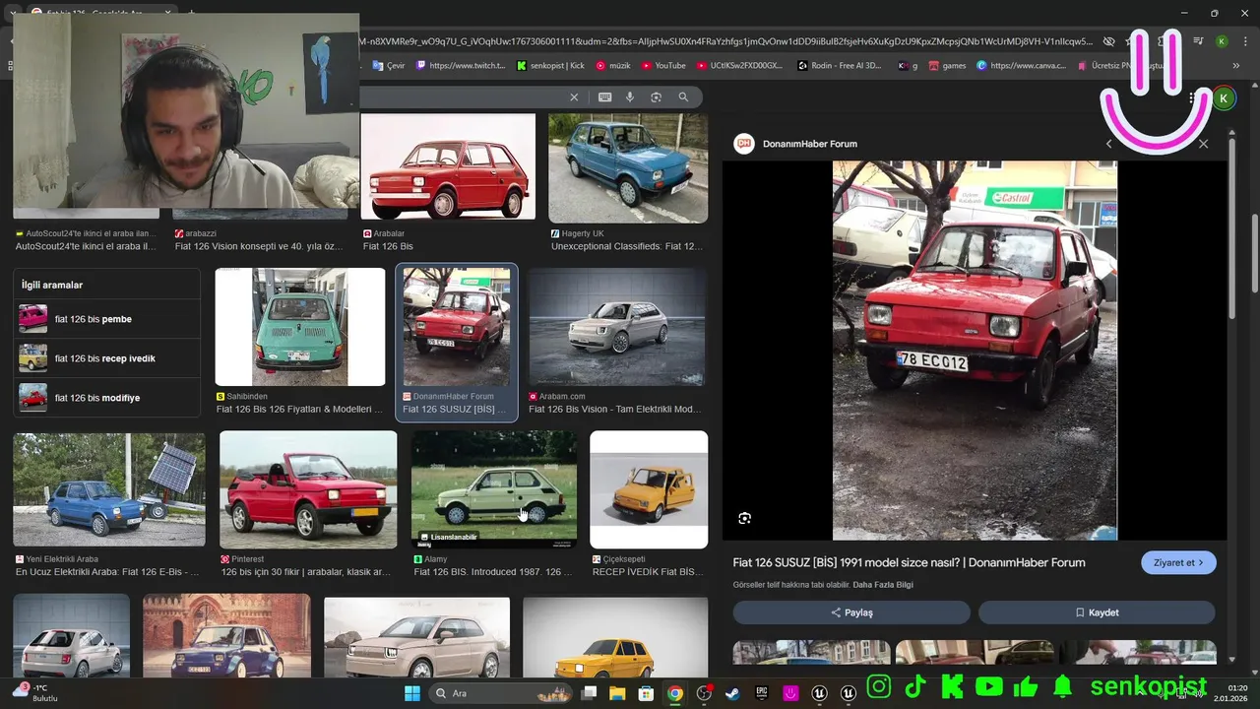Image resolution: width=1260 pixels, height=709 pixels.
Task: Open the Fiat 126 SUSUZ forum title link
Action: click(x=909, y=563)
